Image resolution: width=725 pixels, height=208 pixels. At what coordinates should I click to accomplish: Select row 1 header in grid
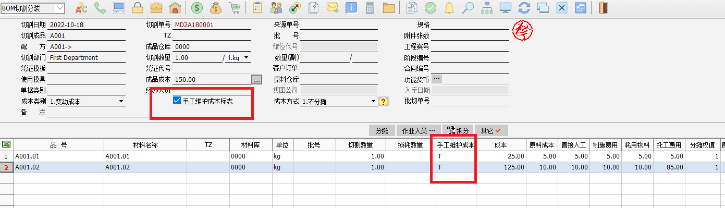coord(6,156)
